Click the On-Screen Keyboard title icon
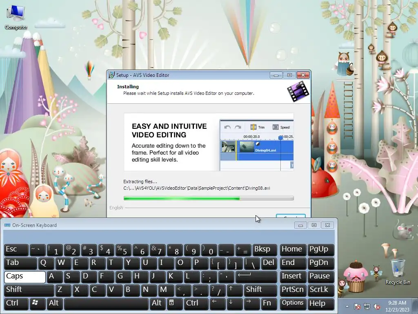 [x=7, y=225]
